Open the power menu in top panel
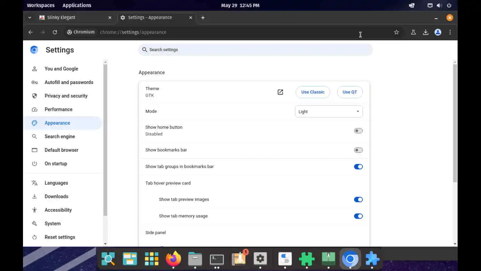The width and height of the screenshot is (481, 271). coord(449,5)
